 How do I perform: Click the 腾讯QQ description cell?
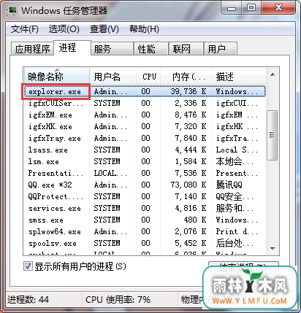(x=229, y=185)
